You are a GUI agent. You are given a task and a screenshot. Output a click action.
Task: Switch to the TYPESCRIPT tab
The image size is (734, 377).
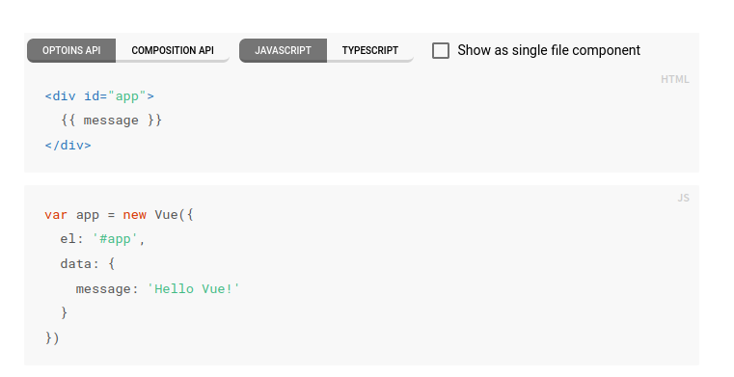[x=370, y=50]
